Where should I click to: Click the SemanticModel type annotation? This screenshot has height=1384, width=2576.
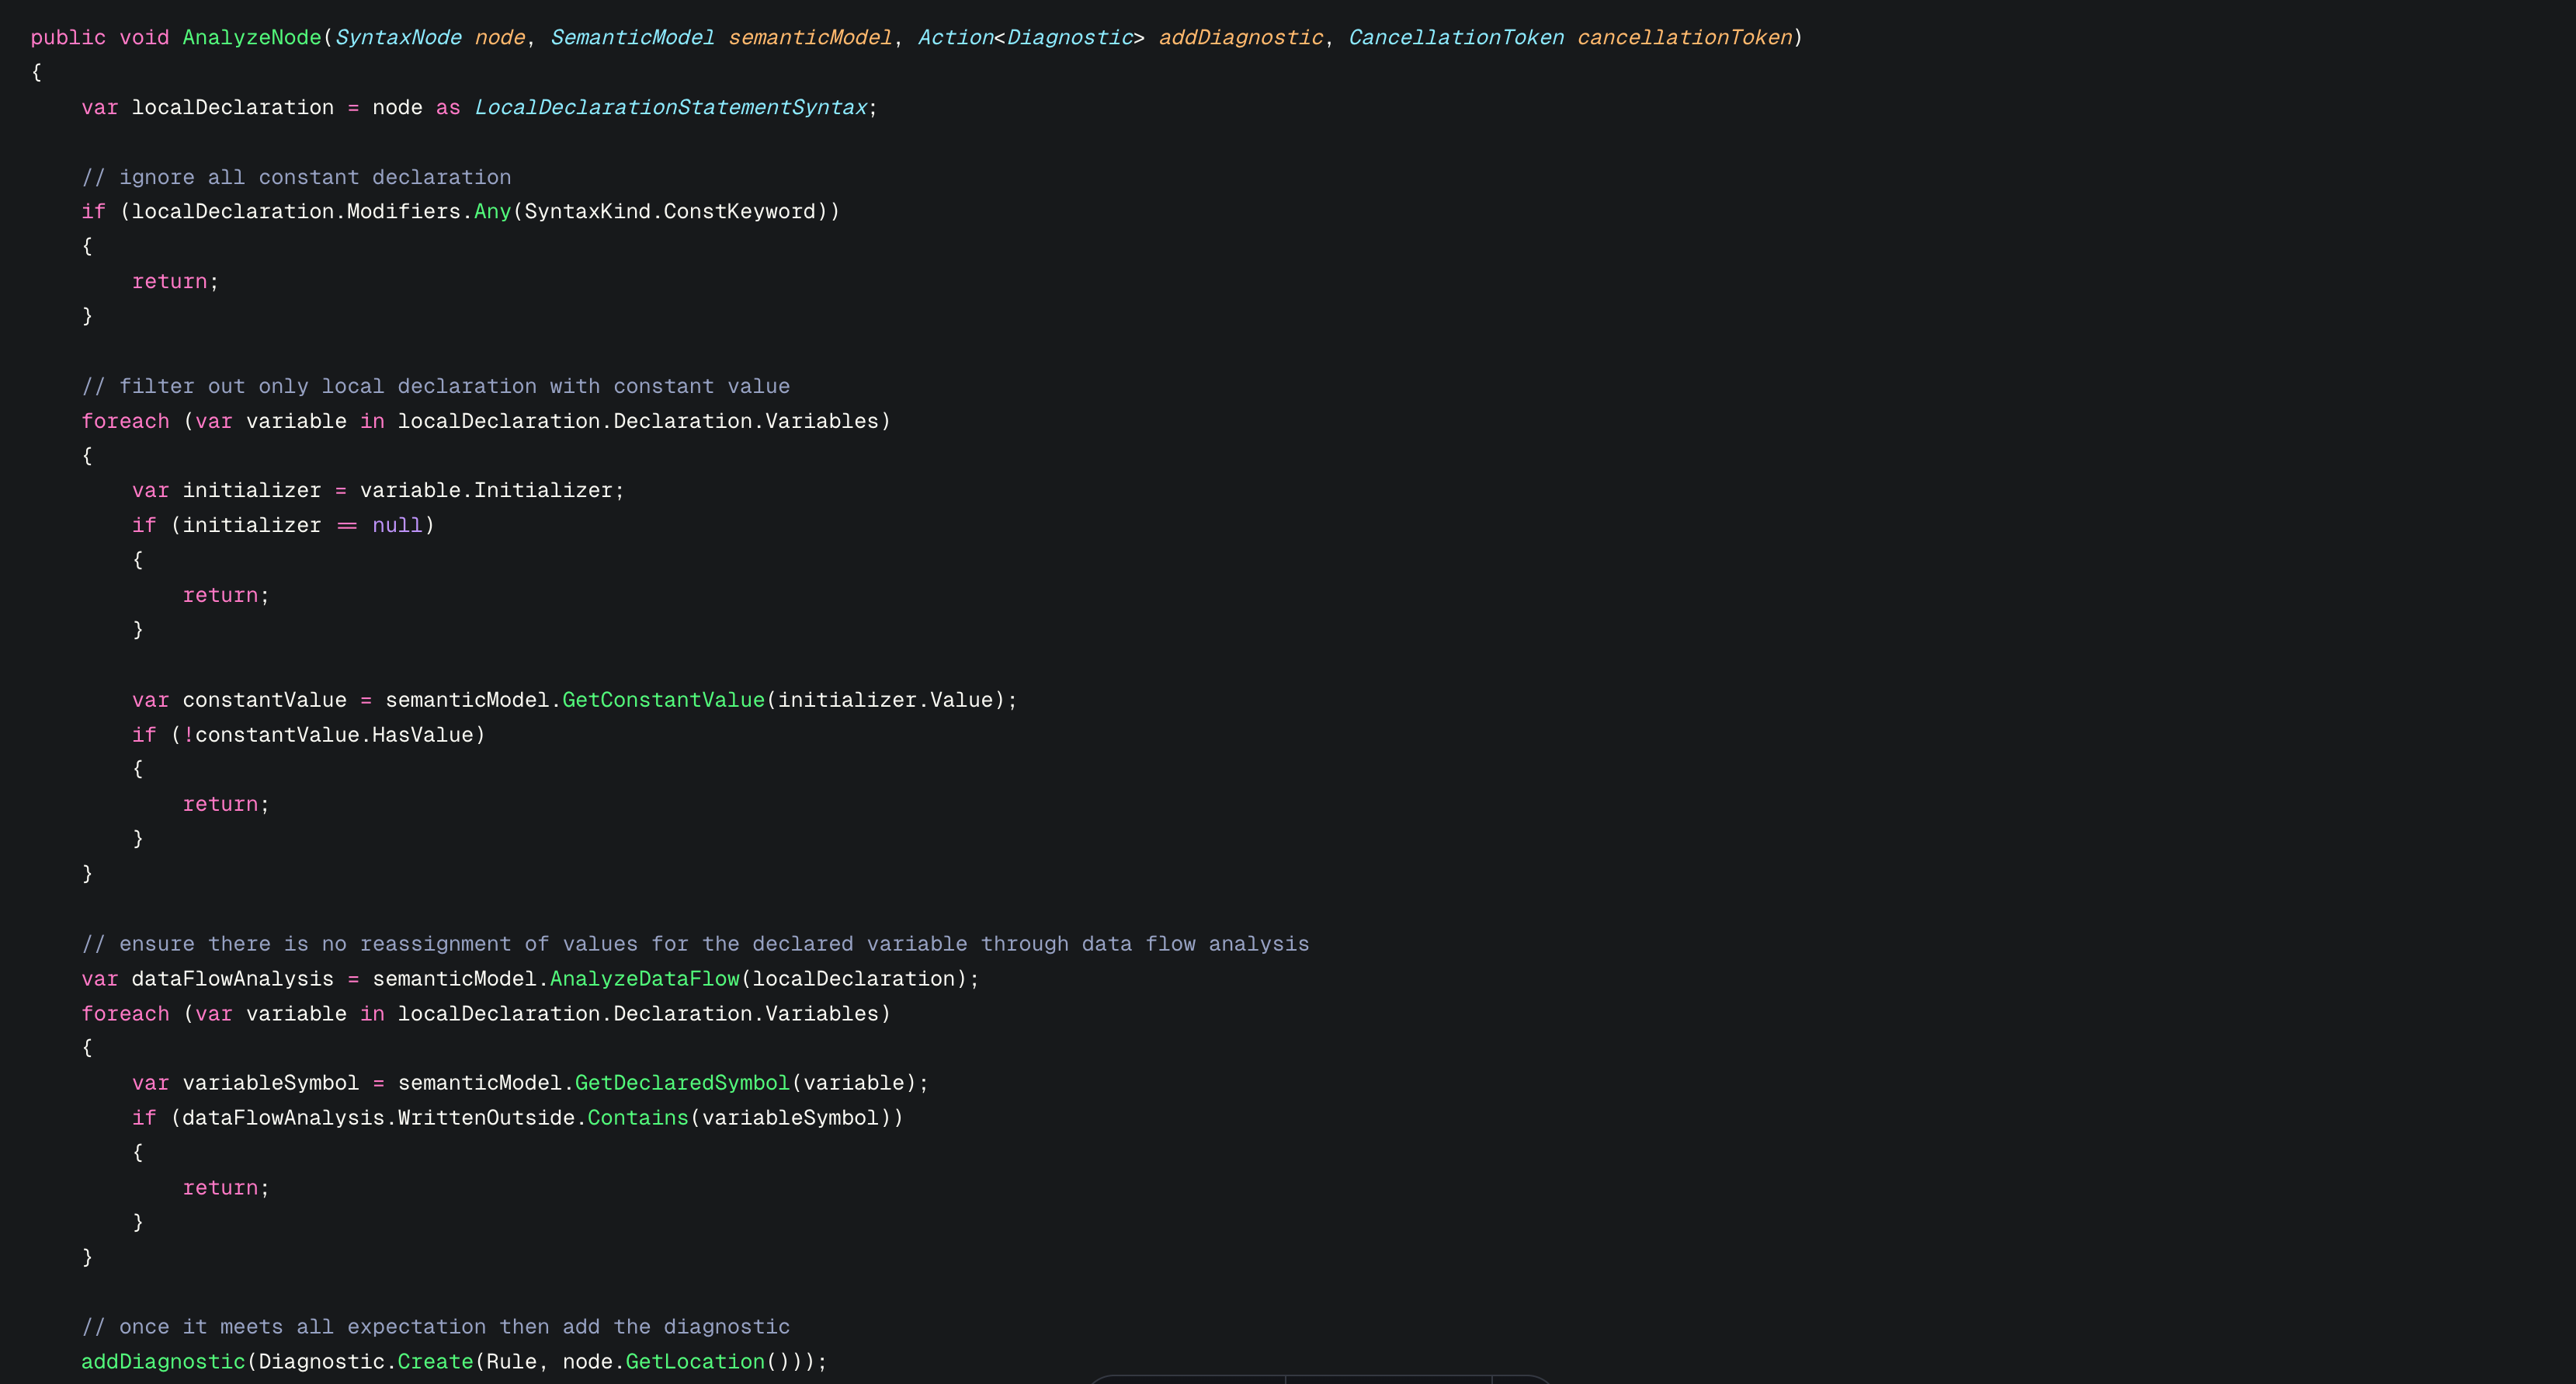632,37
